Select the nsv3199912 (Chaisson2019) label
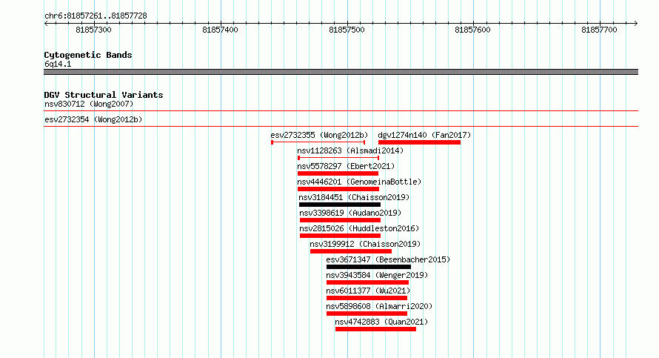The width and height of the screenshot is (659, 358). tap(365, 244)
